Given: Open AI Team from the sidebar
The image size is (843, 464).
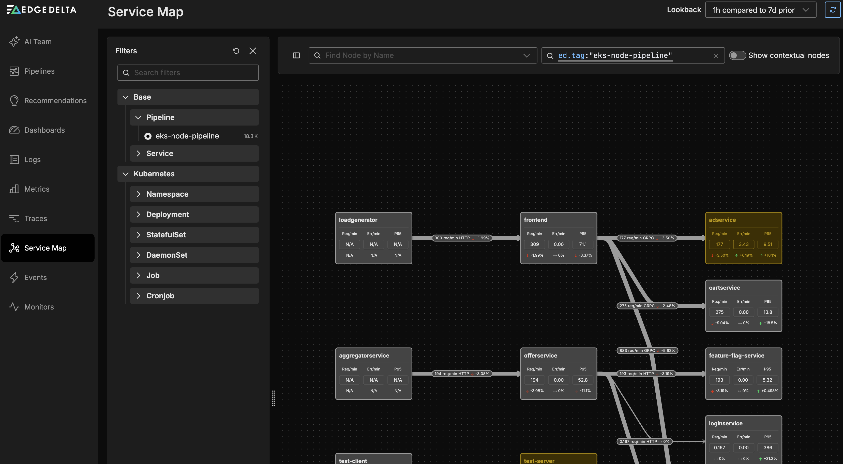Looking at the screenshot, I should 38,41.
